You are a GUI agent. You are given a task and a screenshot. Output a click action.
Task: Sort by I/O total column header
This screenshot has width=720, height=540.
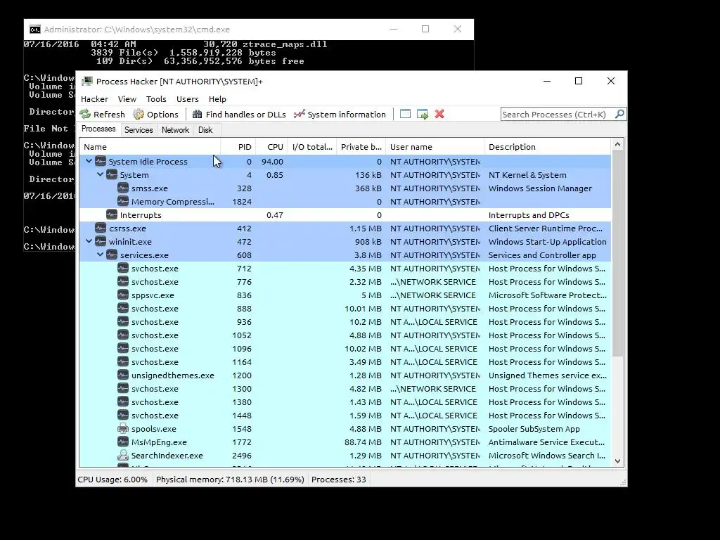[x=312, y=147]
